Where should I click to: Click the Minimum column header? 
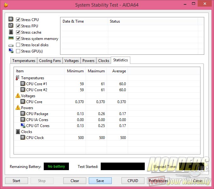click(75, 71)
